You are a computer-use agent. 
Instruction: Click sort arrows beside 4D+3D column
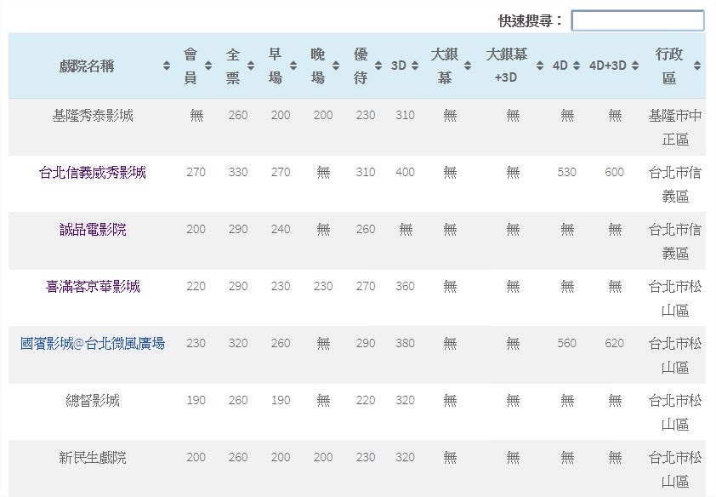pyautogui.click(x=635, y=66)
